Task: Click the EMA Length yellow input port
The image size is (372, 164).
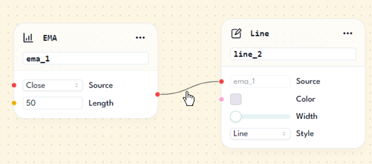Action: click(14, 103)
